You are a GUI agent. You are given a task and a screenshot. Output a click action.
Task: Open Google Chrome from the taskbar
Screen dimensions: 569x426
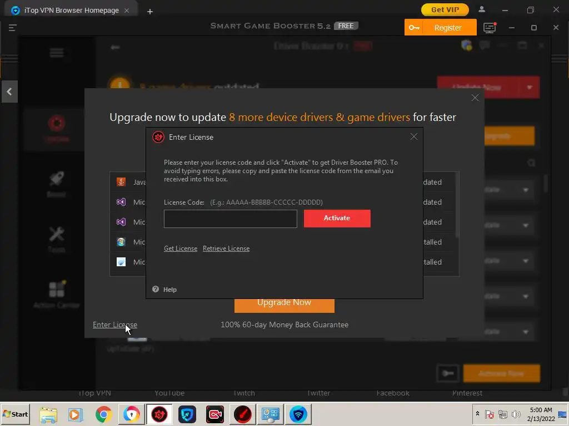(104, 414)
